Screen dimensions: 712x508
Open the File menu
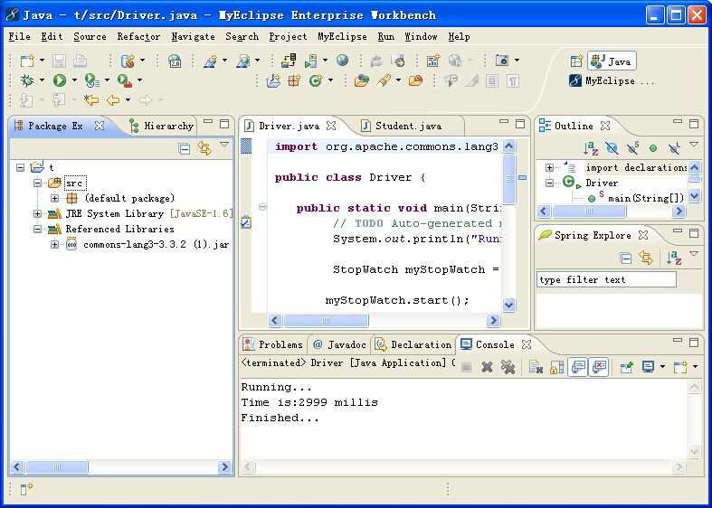click(20, 37)
